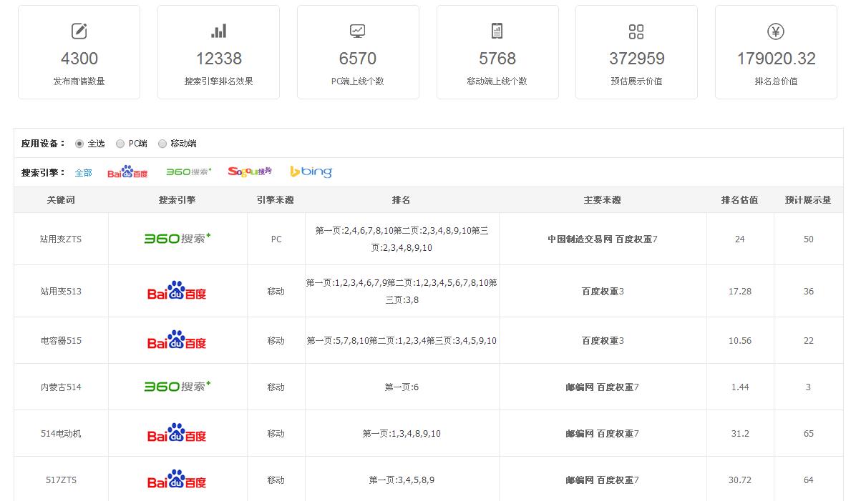Click the 360 logo in 内蒙古514 row
This screenshot has height=501, width=861.
pyautogui.click(x=177, y=387)
